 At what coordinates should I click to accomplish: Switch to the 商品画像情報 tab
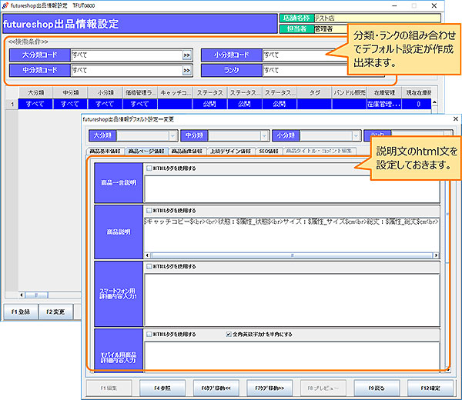(187, 152)
